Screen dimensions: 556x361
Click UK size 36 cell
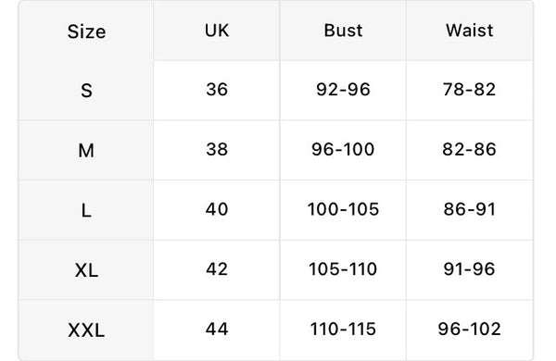point(217,89)
